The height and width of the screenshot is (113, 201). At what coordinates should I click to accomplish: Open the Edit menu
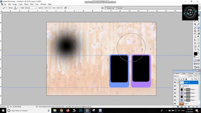point(9,4)
